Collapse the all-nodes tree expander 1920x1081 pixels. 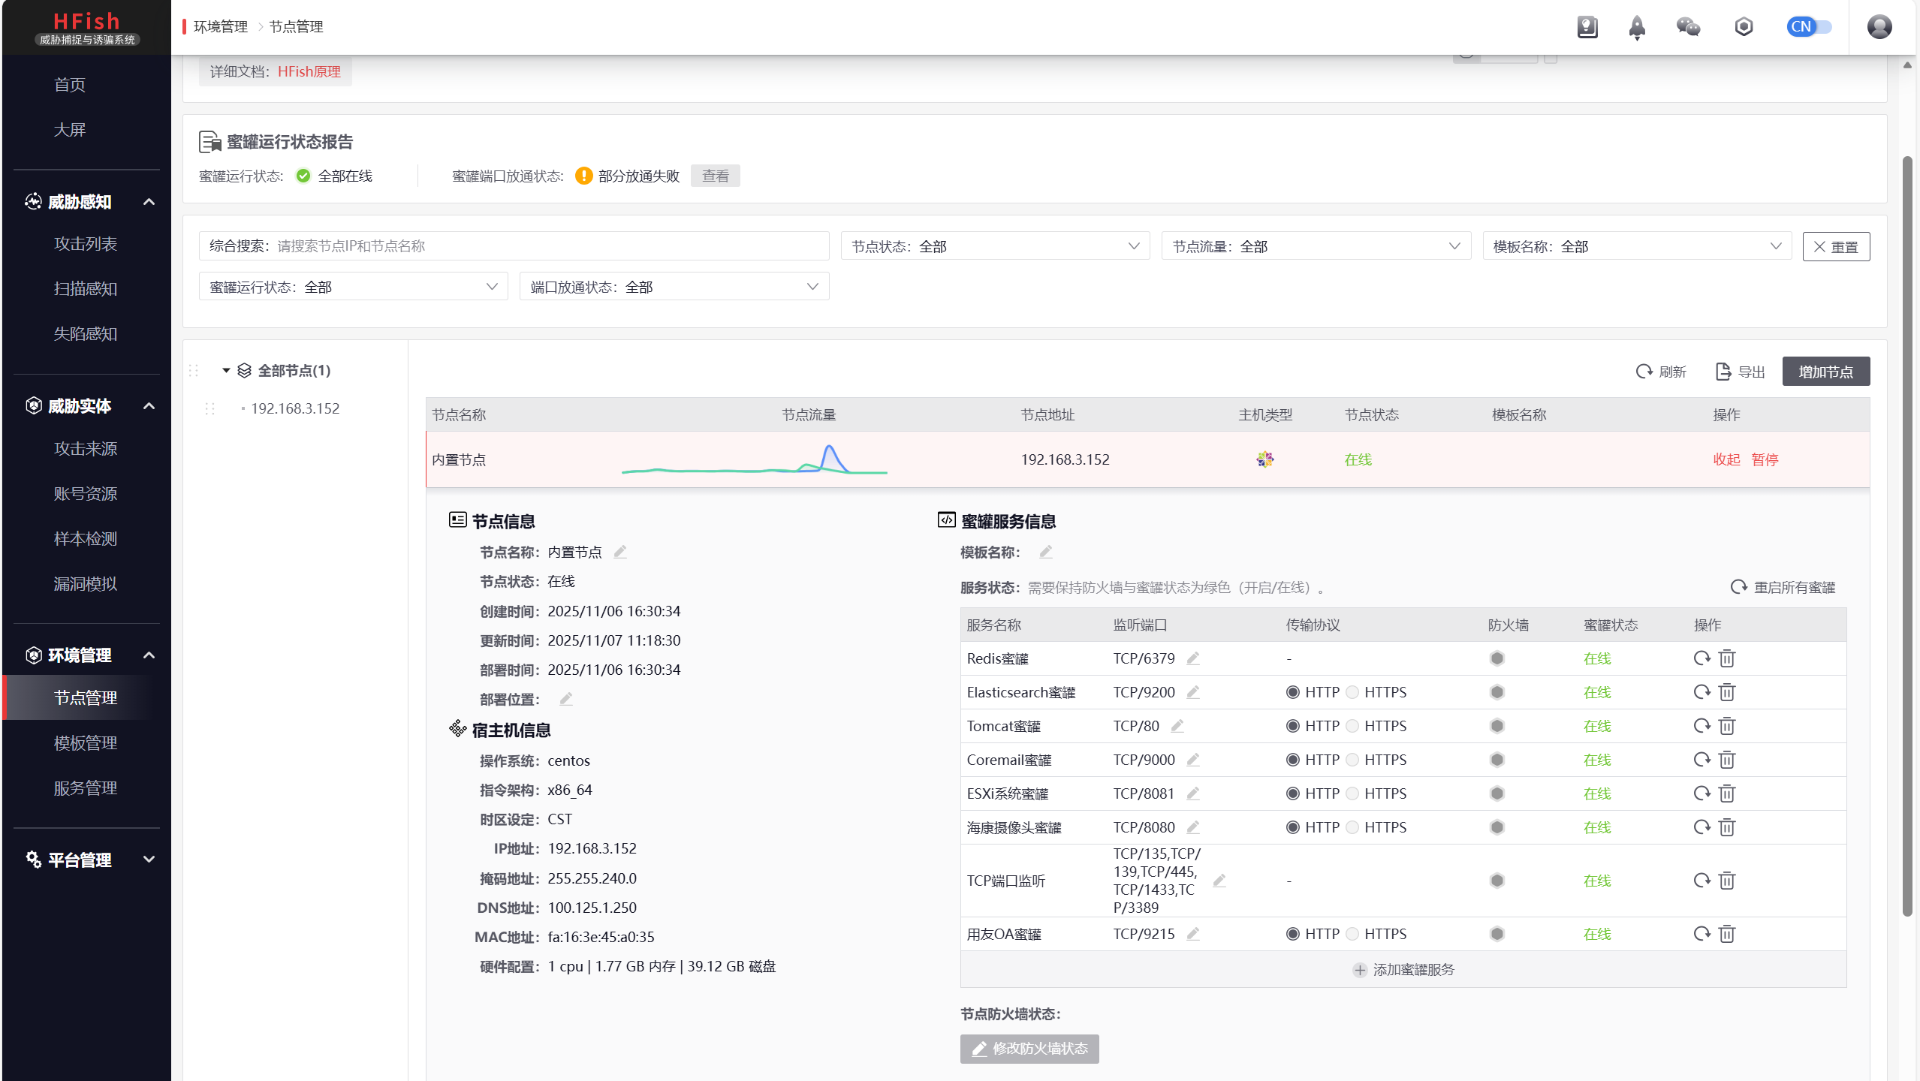coord(226,371)
